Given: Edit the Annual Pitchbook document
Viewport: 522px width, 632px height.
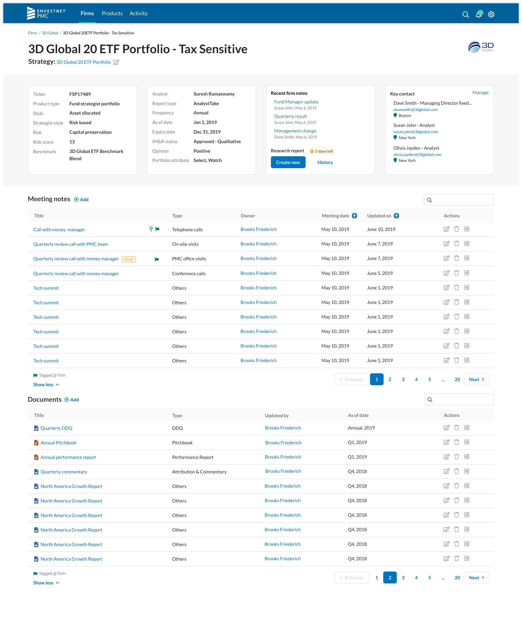Looking at the screenshot, I should click(446, 442).
